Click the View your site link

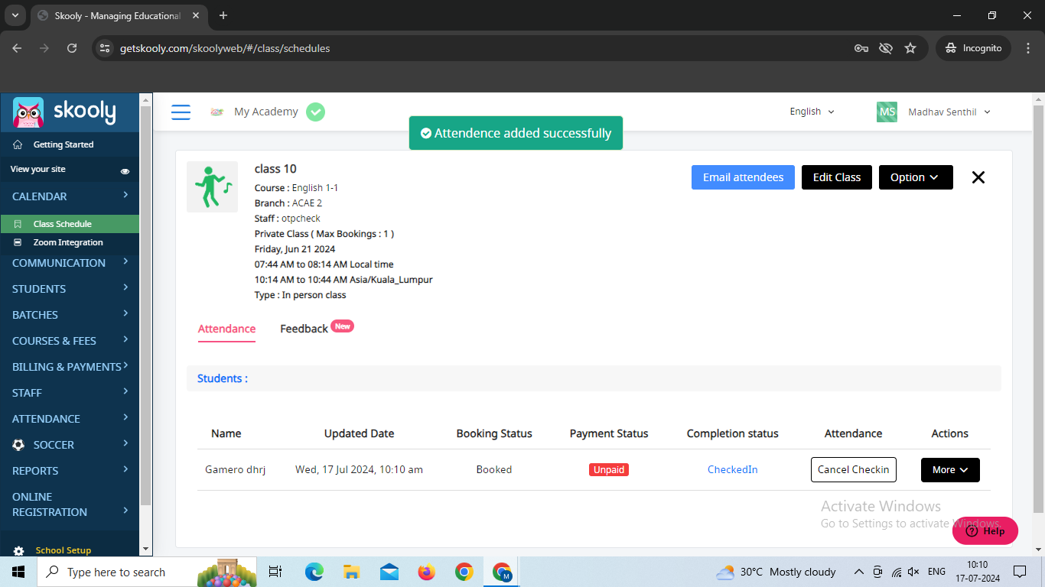(x=38, y=169)
